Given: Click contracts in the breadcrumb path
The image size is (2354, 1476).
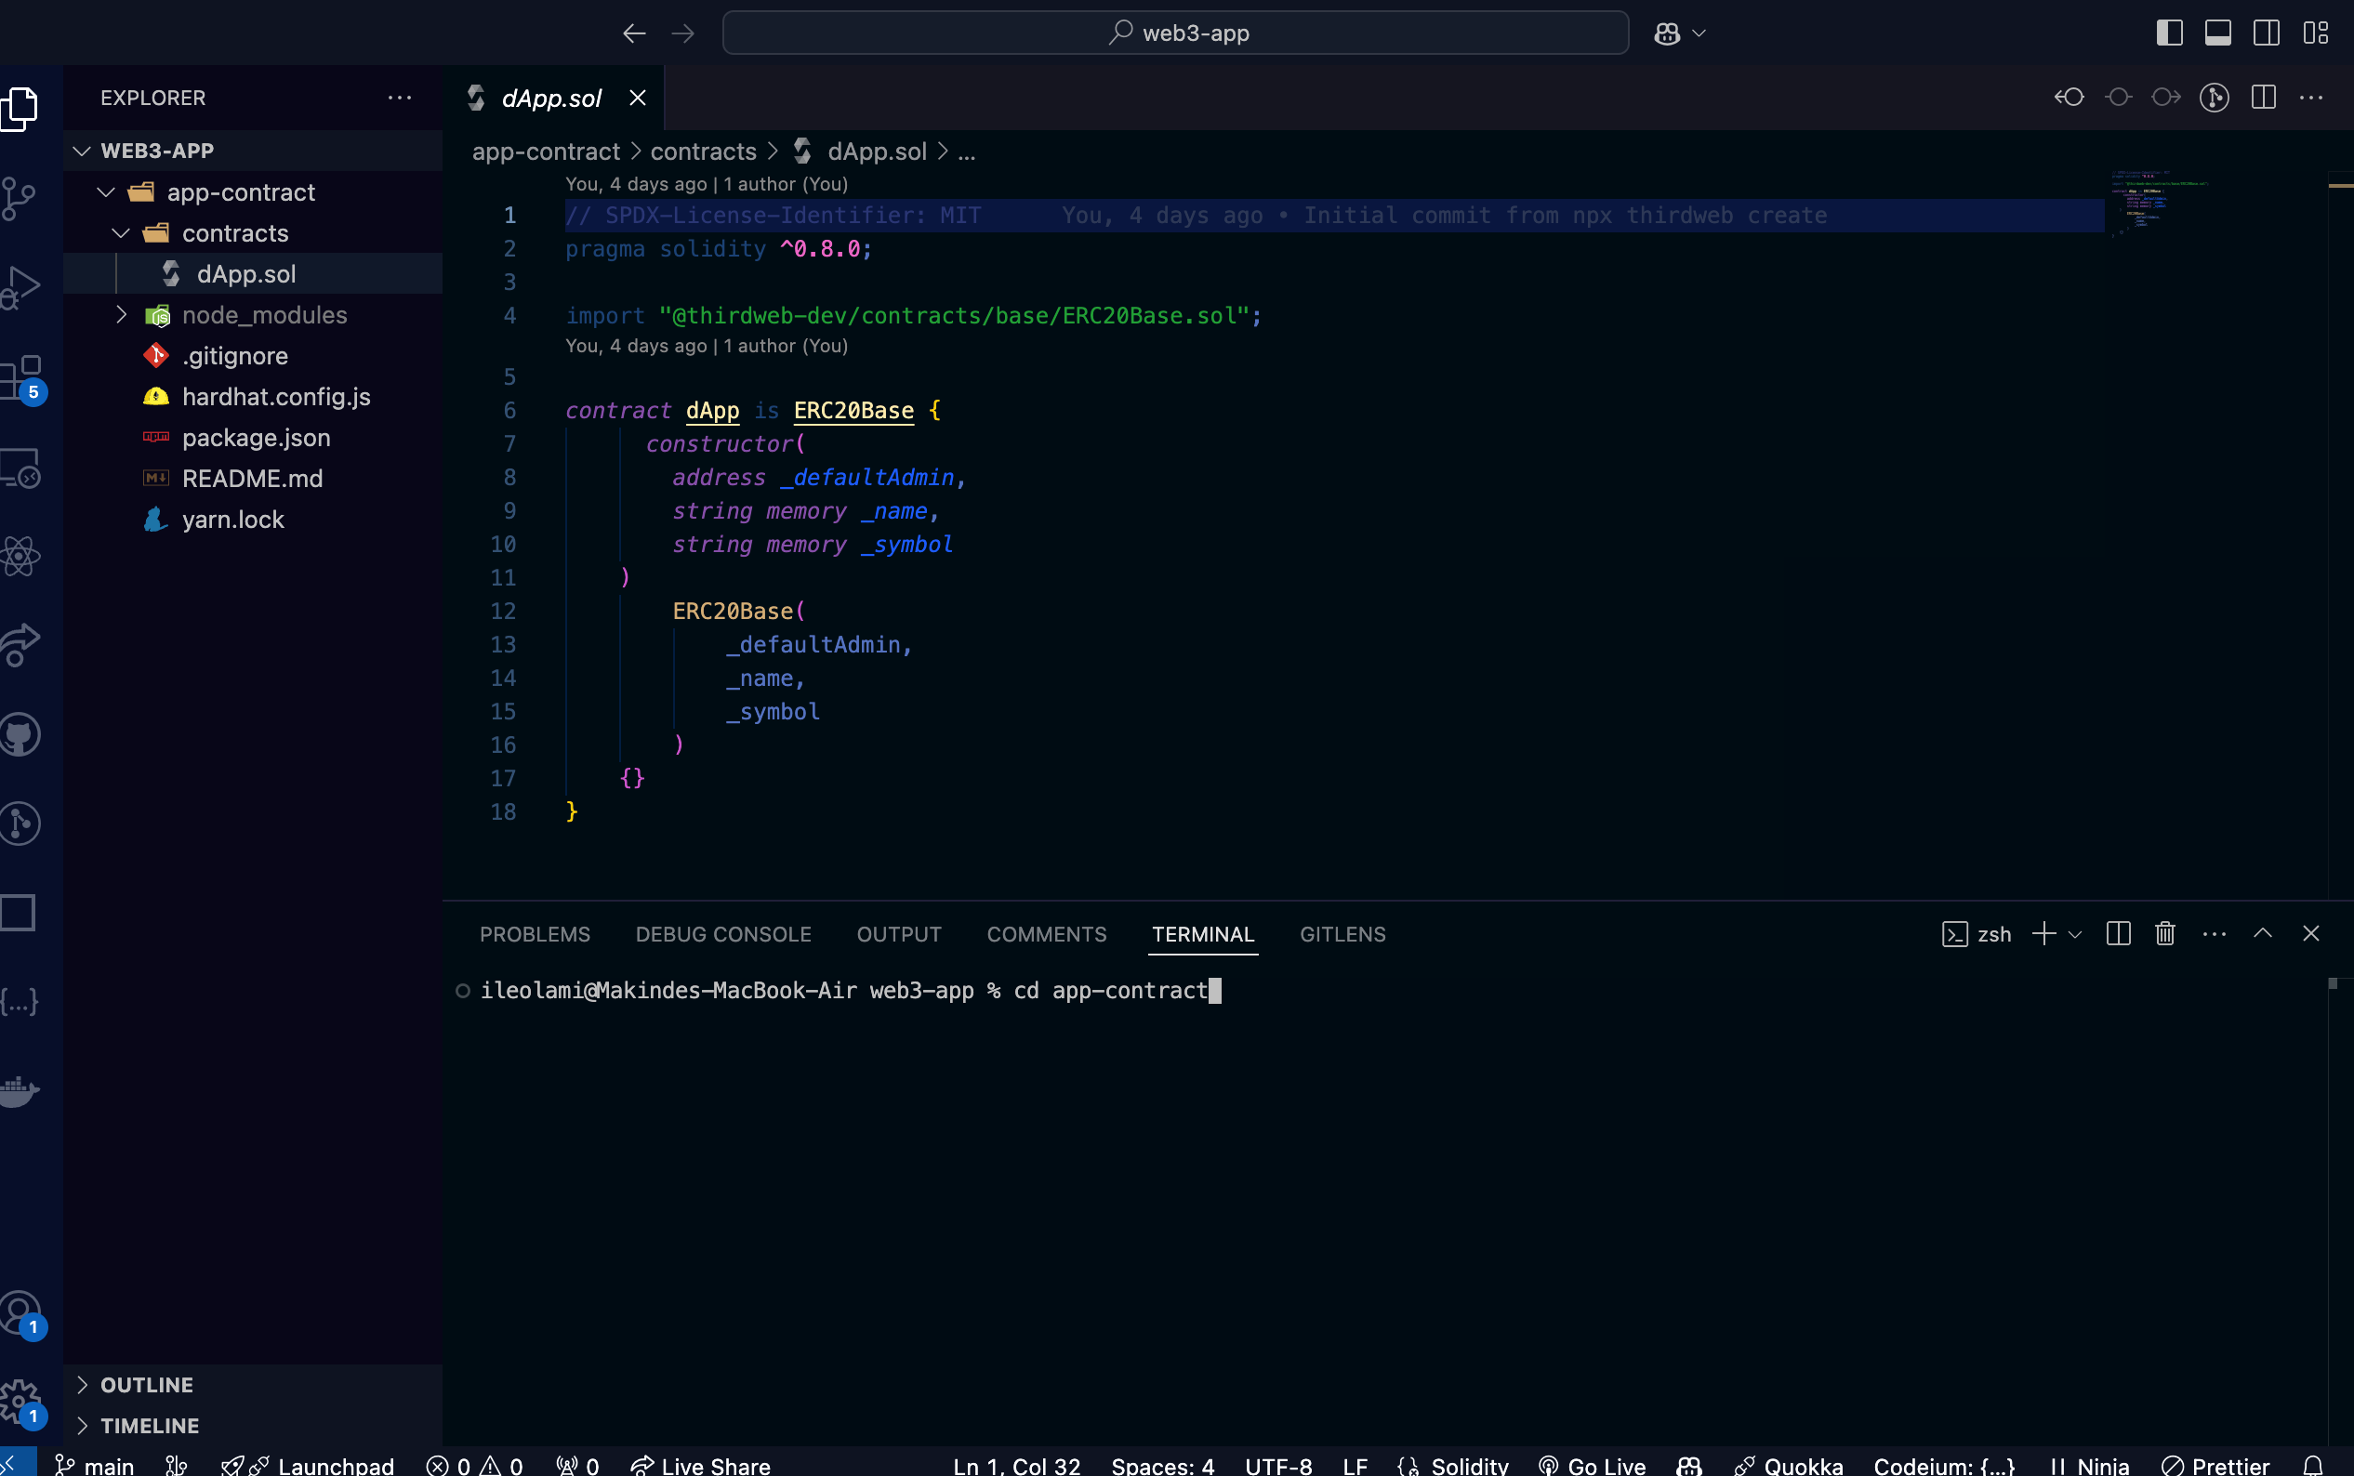Looking at the screenshot, I should point(703,152).
